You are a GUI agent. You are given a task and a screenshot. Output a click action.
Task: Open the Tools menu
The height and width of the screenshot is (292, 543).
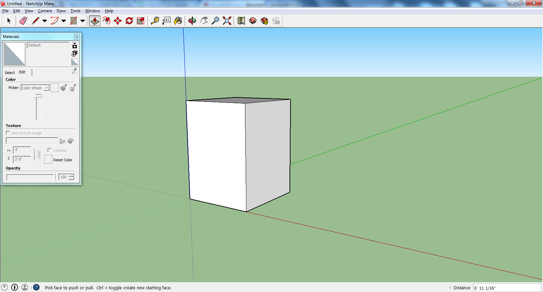coord(75,11)
